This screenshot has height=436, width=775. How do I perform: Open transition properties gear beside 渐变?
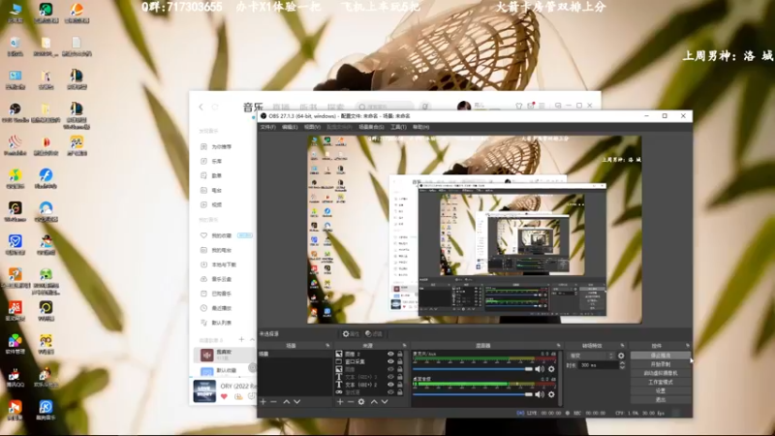pyautogui.click(x=621, y=356)
